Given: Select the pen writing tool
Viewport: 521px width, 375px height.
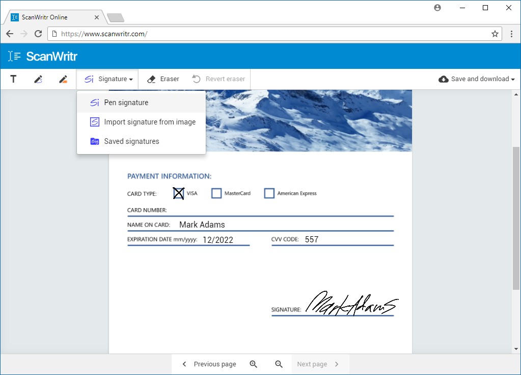Looking at the screenshot, I should point(38,79).
